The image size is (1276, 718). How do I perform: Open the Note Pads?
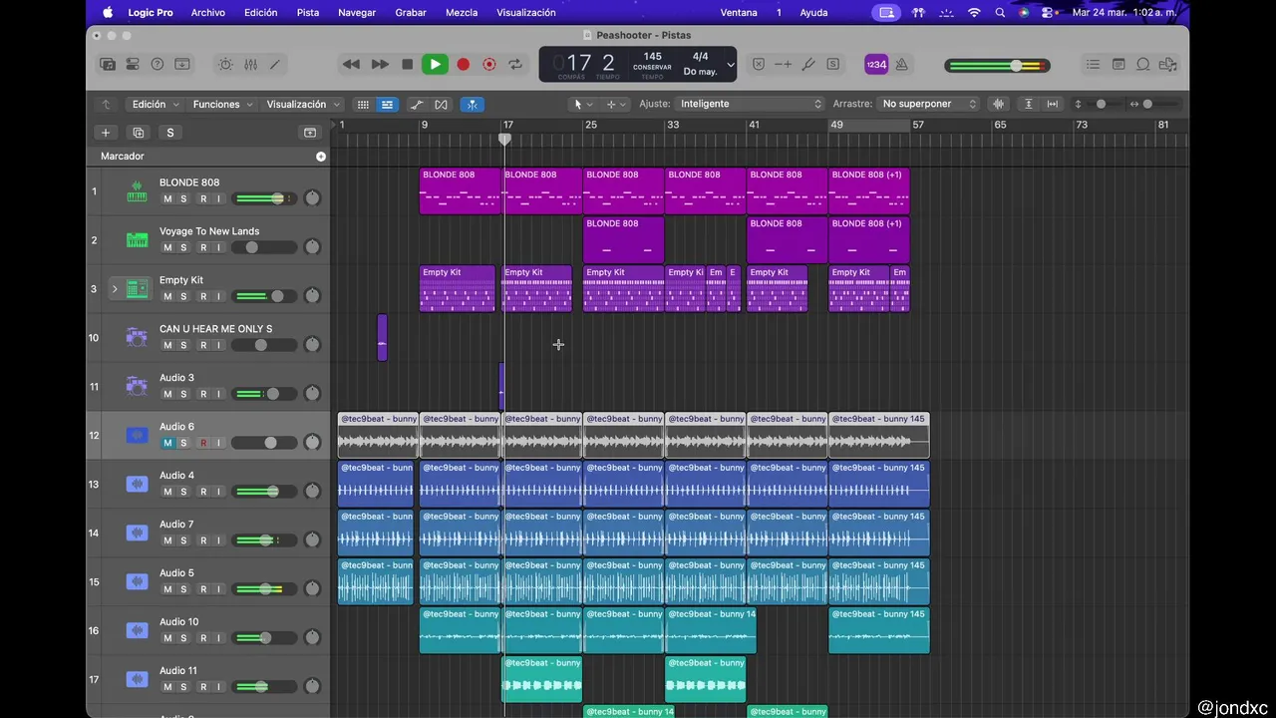(x=1118, y=64)
